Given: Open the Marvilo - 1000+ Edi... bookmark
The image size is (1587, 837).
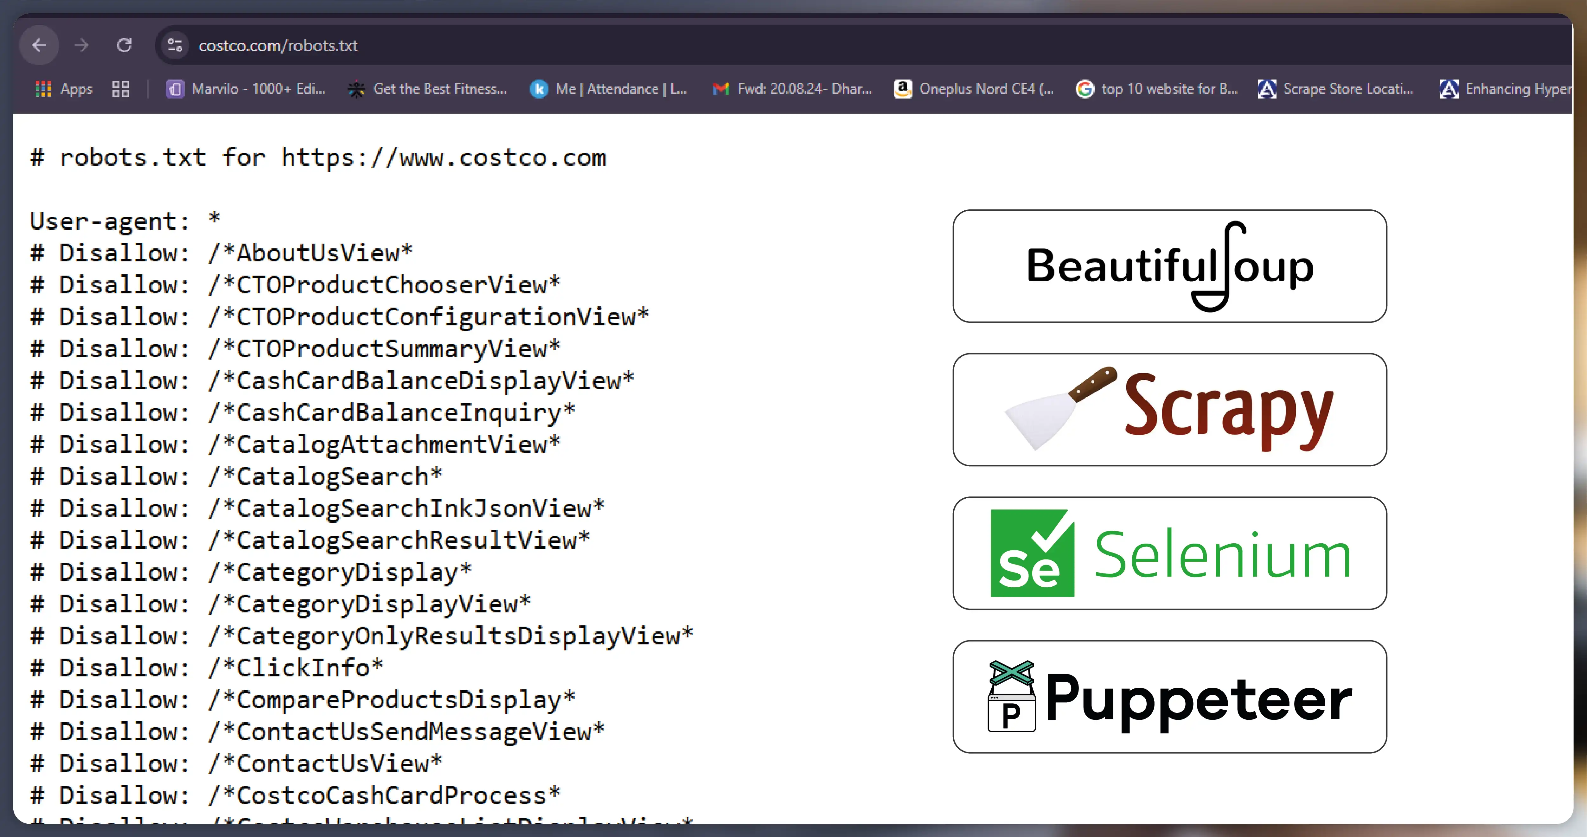Looking at the screenshot, I should (x=246, y=89).
